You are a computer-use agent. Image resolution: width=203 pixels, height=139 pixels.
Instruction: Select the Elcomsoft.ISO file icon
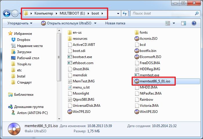pyautogui.click(x=137, y=57)
